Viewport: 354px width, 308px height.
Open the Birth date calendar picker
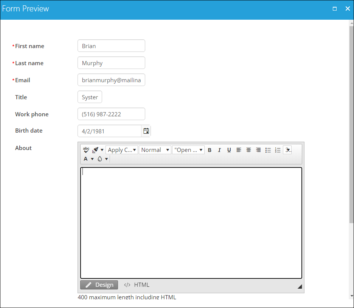coord(146,131)
